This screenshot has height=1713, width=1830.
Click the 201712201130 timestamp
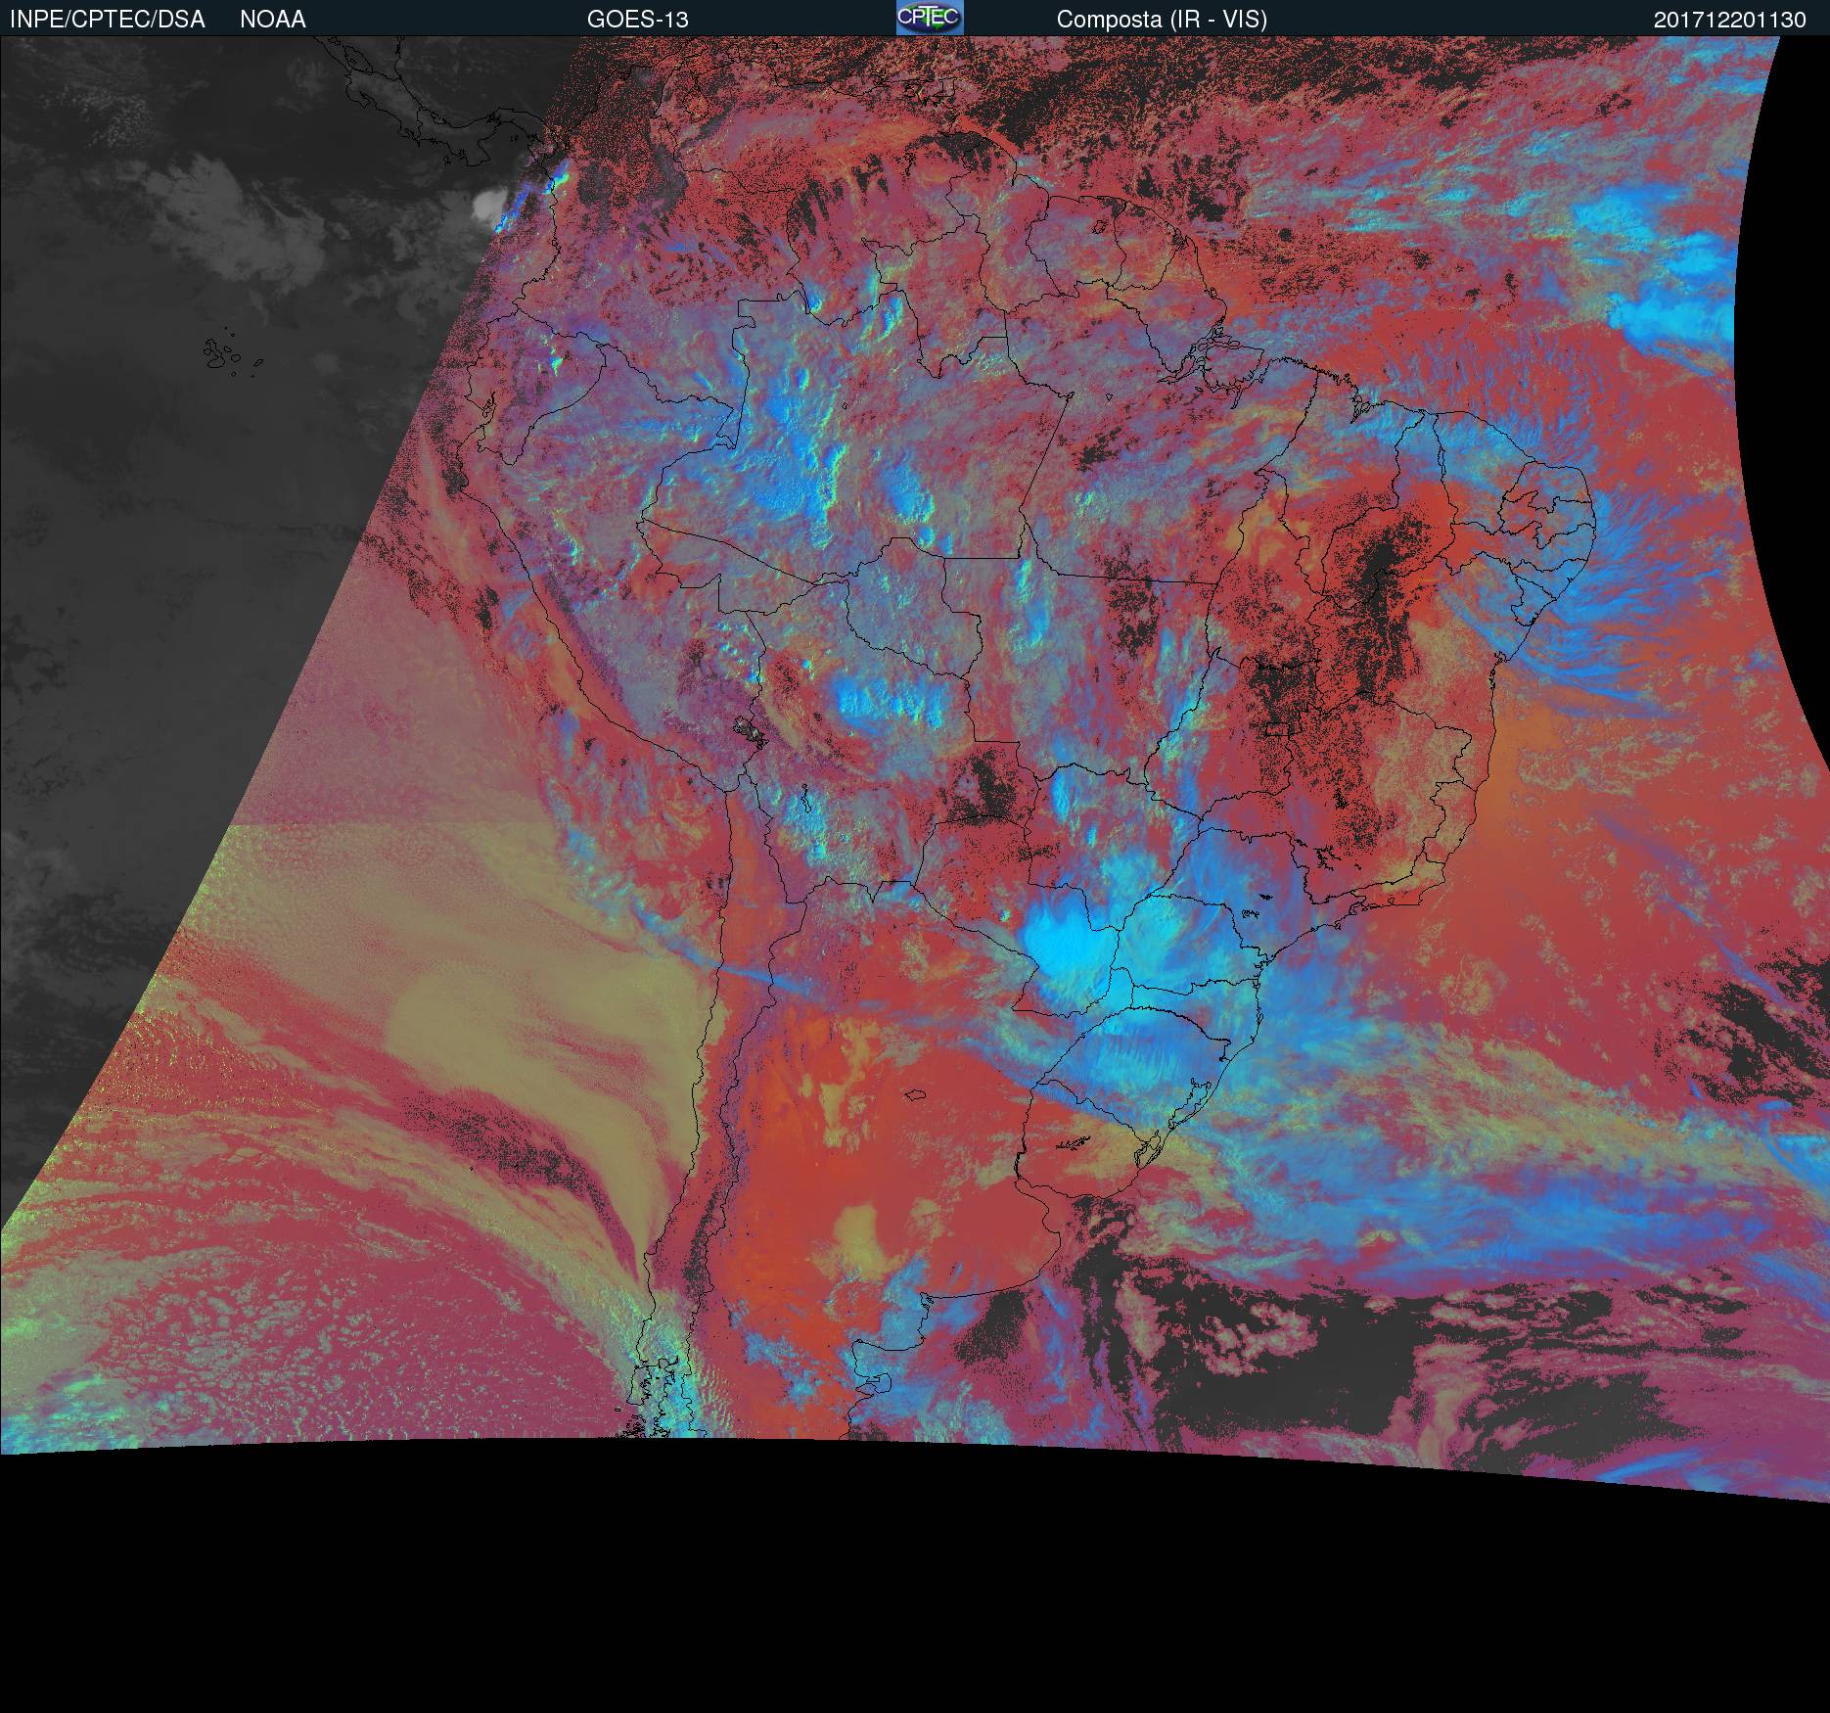[x=1730, y=20]
